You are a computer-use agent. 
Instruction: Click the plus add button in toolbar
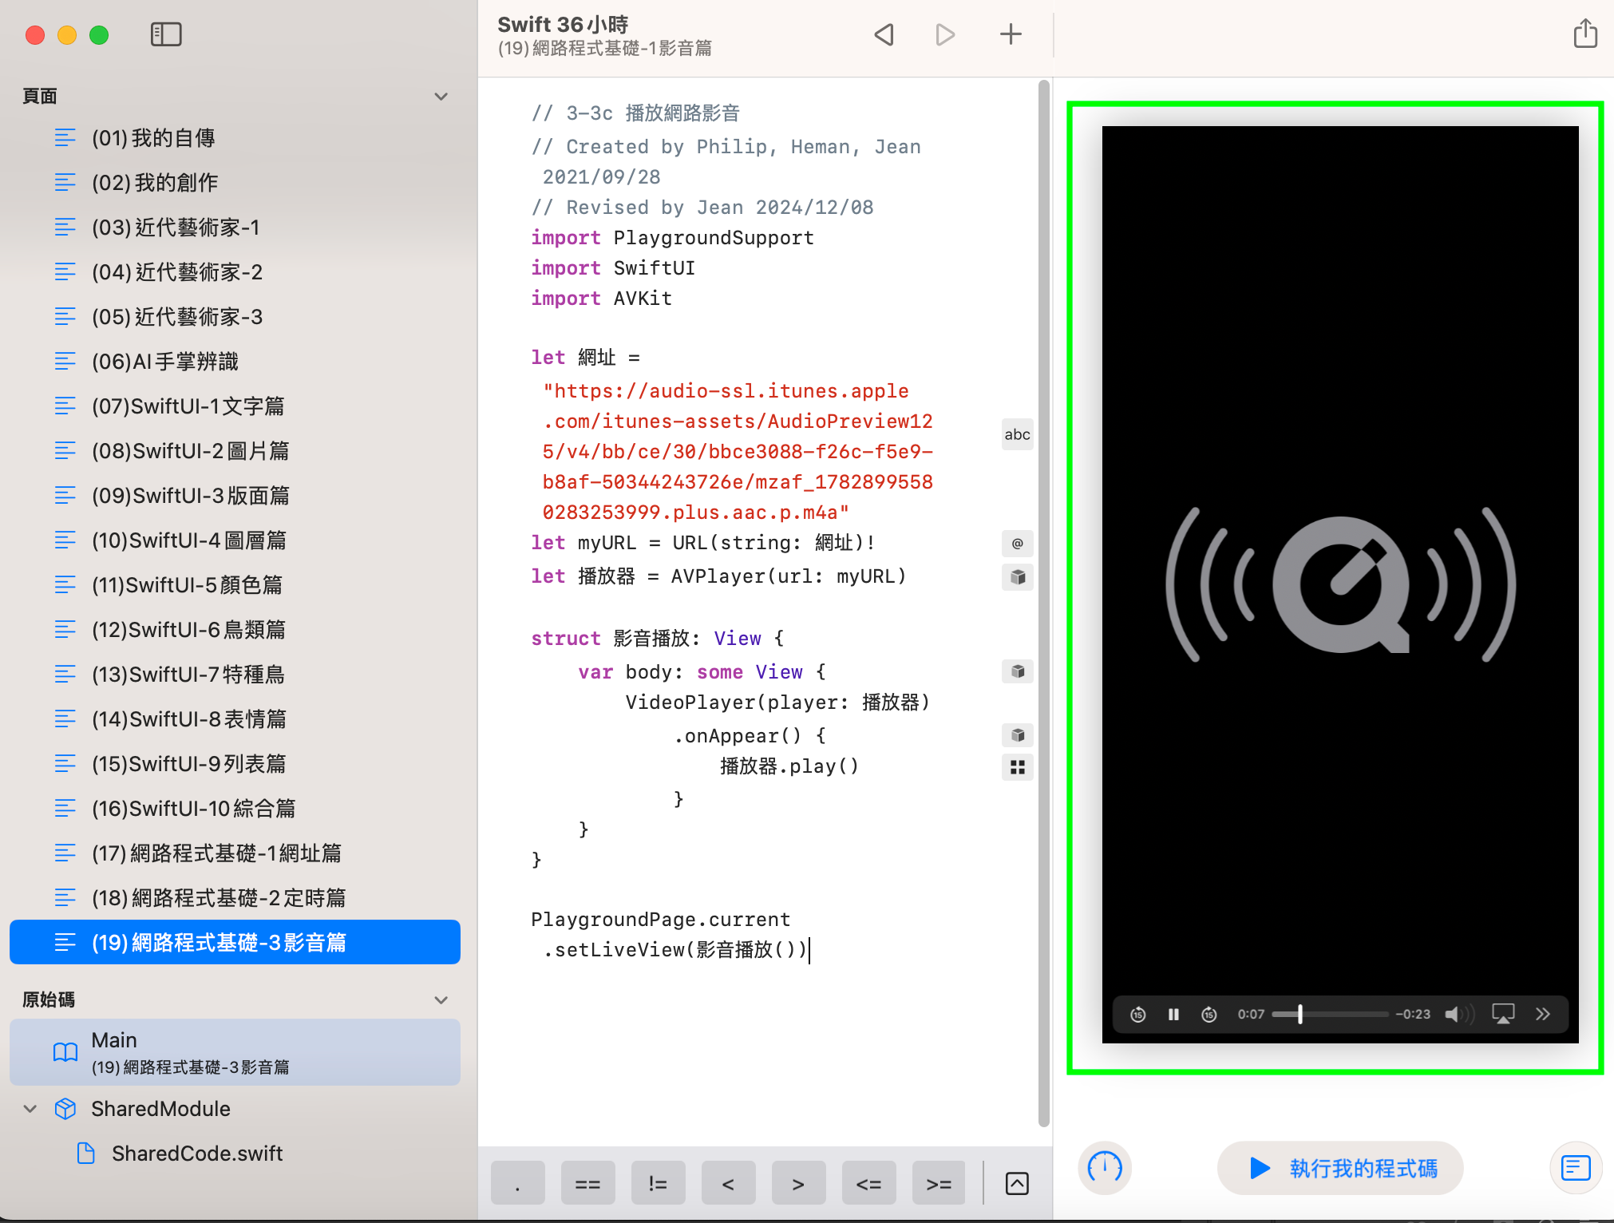(x=1011, y=34)
